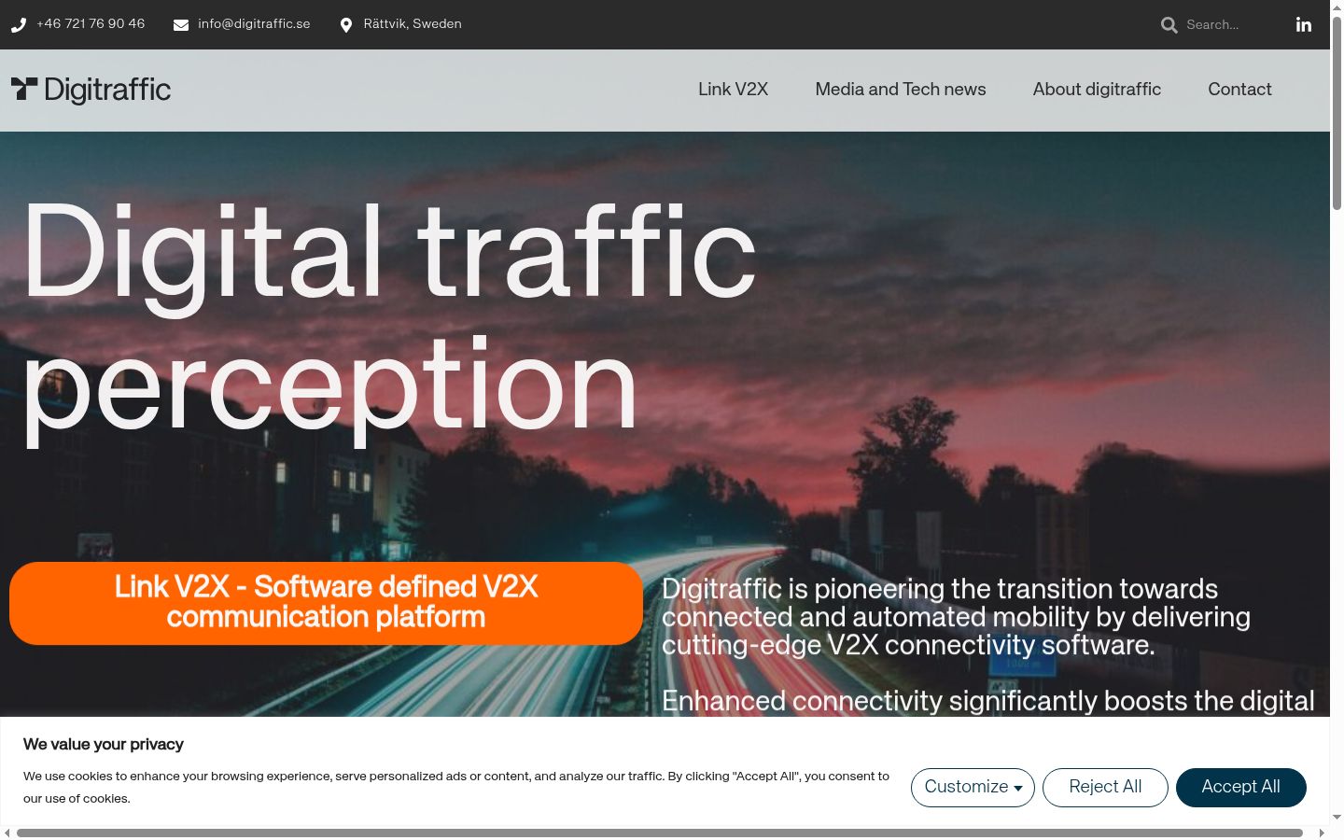Click the 'We value your privacy' heading

[104, 745]
